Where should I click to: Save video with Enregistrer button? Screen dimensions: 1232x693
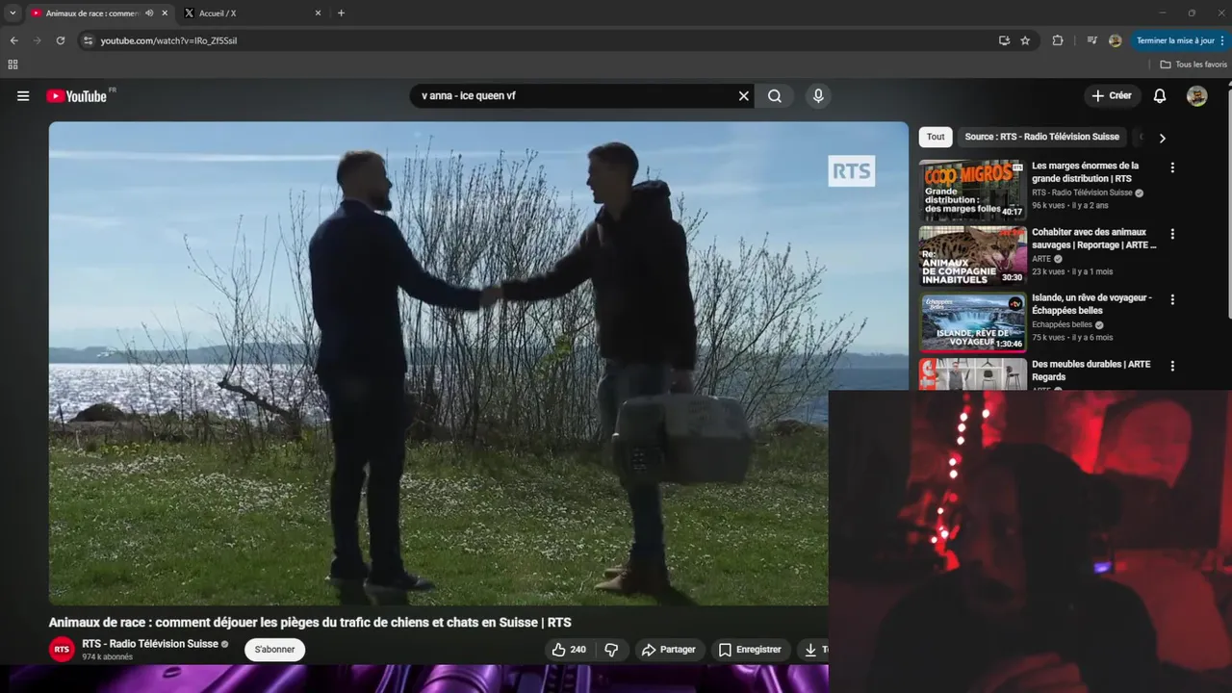pos(750,650)
